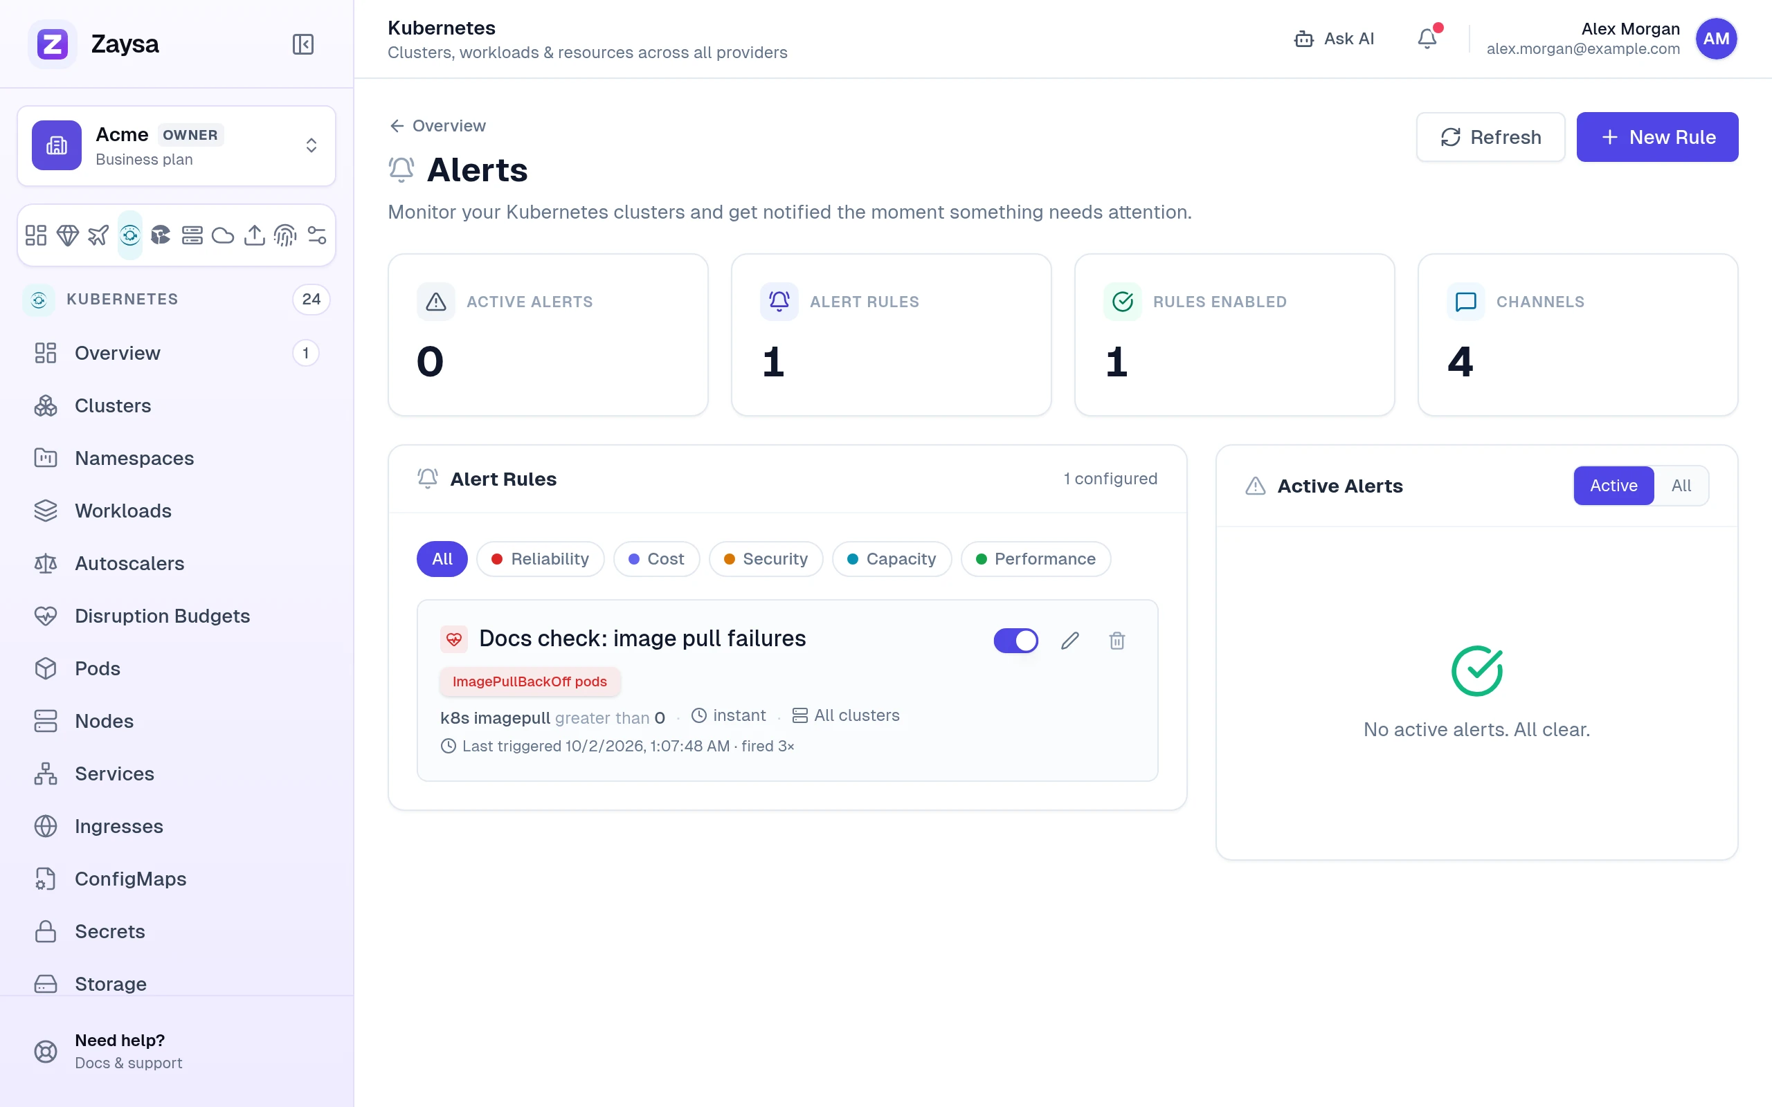Navigate to Workloads in sidebar

(177, 511)
